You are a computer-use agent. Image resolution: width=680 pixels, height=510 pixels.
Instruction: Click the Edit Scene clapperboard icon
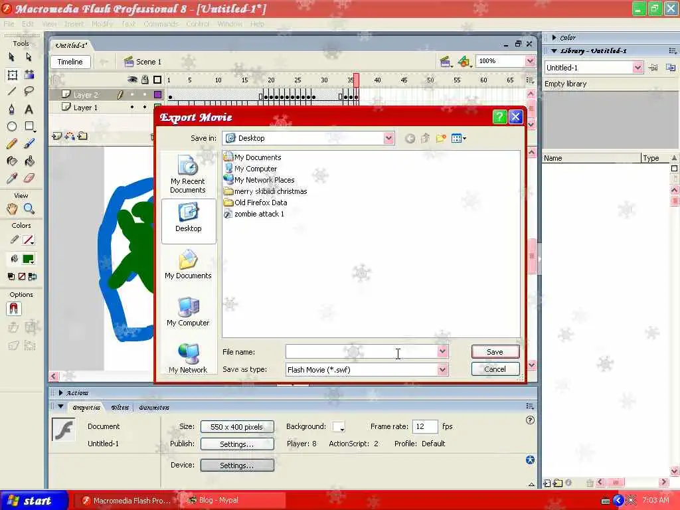[445, 62]
